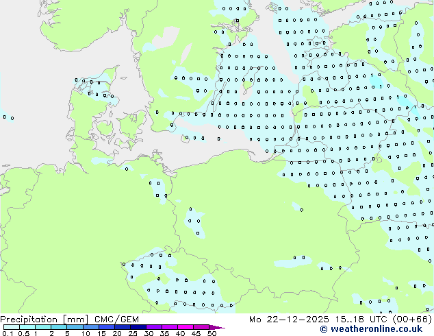This screenshot has height=336, width=434.
Task: Click the legend swatch between 2 and 5
Action: pyautogui.click(x=59, y=327)
